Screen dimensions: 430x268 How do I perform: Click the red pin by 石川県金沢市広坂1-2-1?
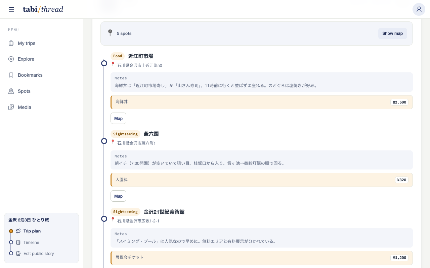113,219
